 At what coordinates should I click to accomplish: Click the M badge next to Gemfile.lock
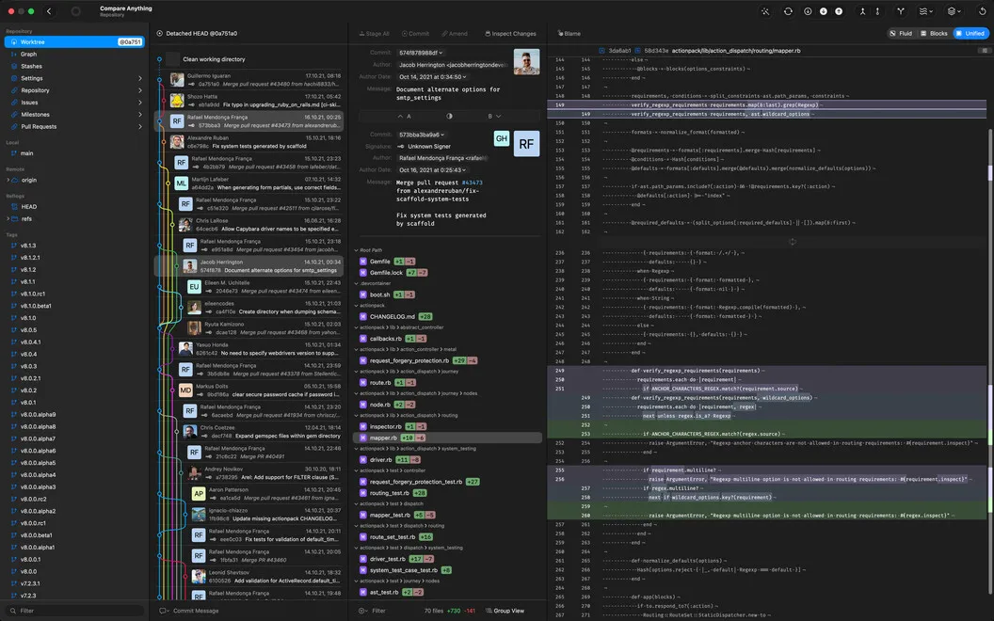tap(363, 273)
